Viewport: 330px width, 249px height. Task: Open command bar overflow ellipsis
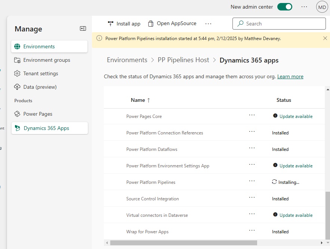pos(208,24)
